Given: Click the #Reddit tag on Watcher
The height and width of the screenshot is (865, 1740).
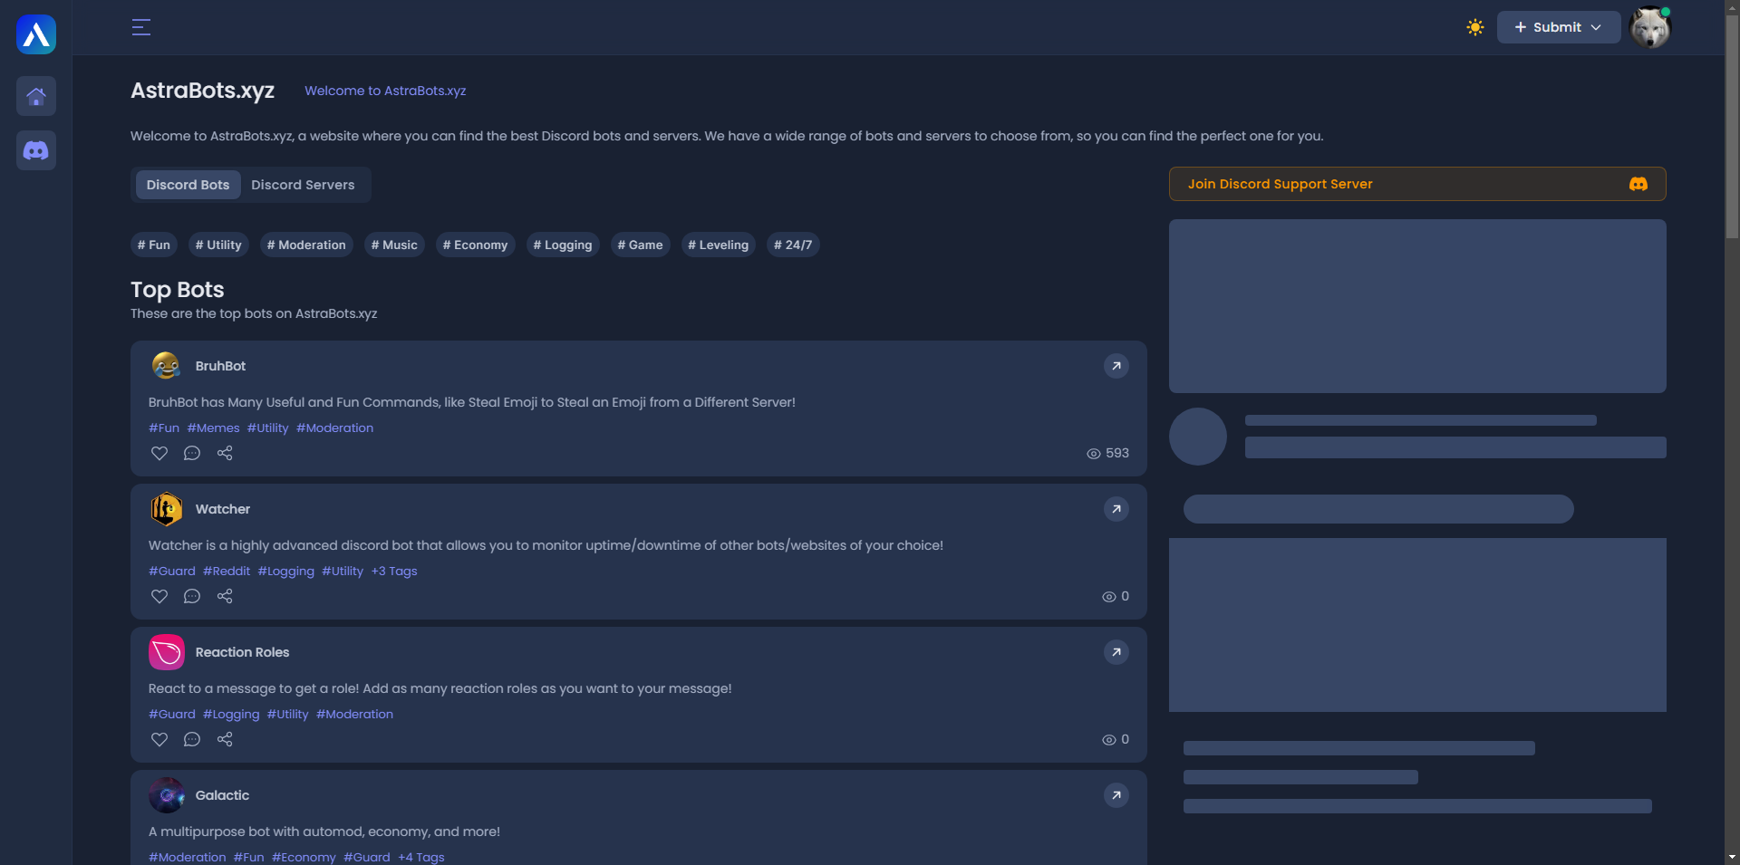Looking at the screenshot, I should click(x=227, y=571).
